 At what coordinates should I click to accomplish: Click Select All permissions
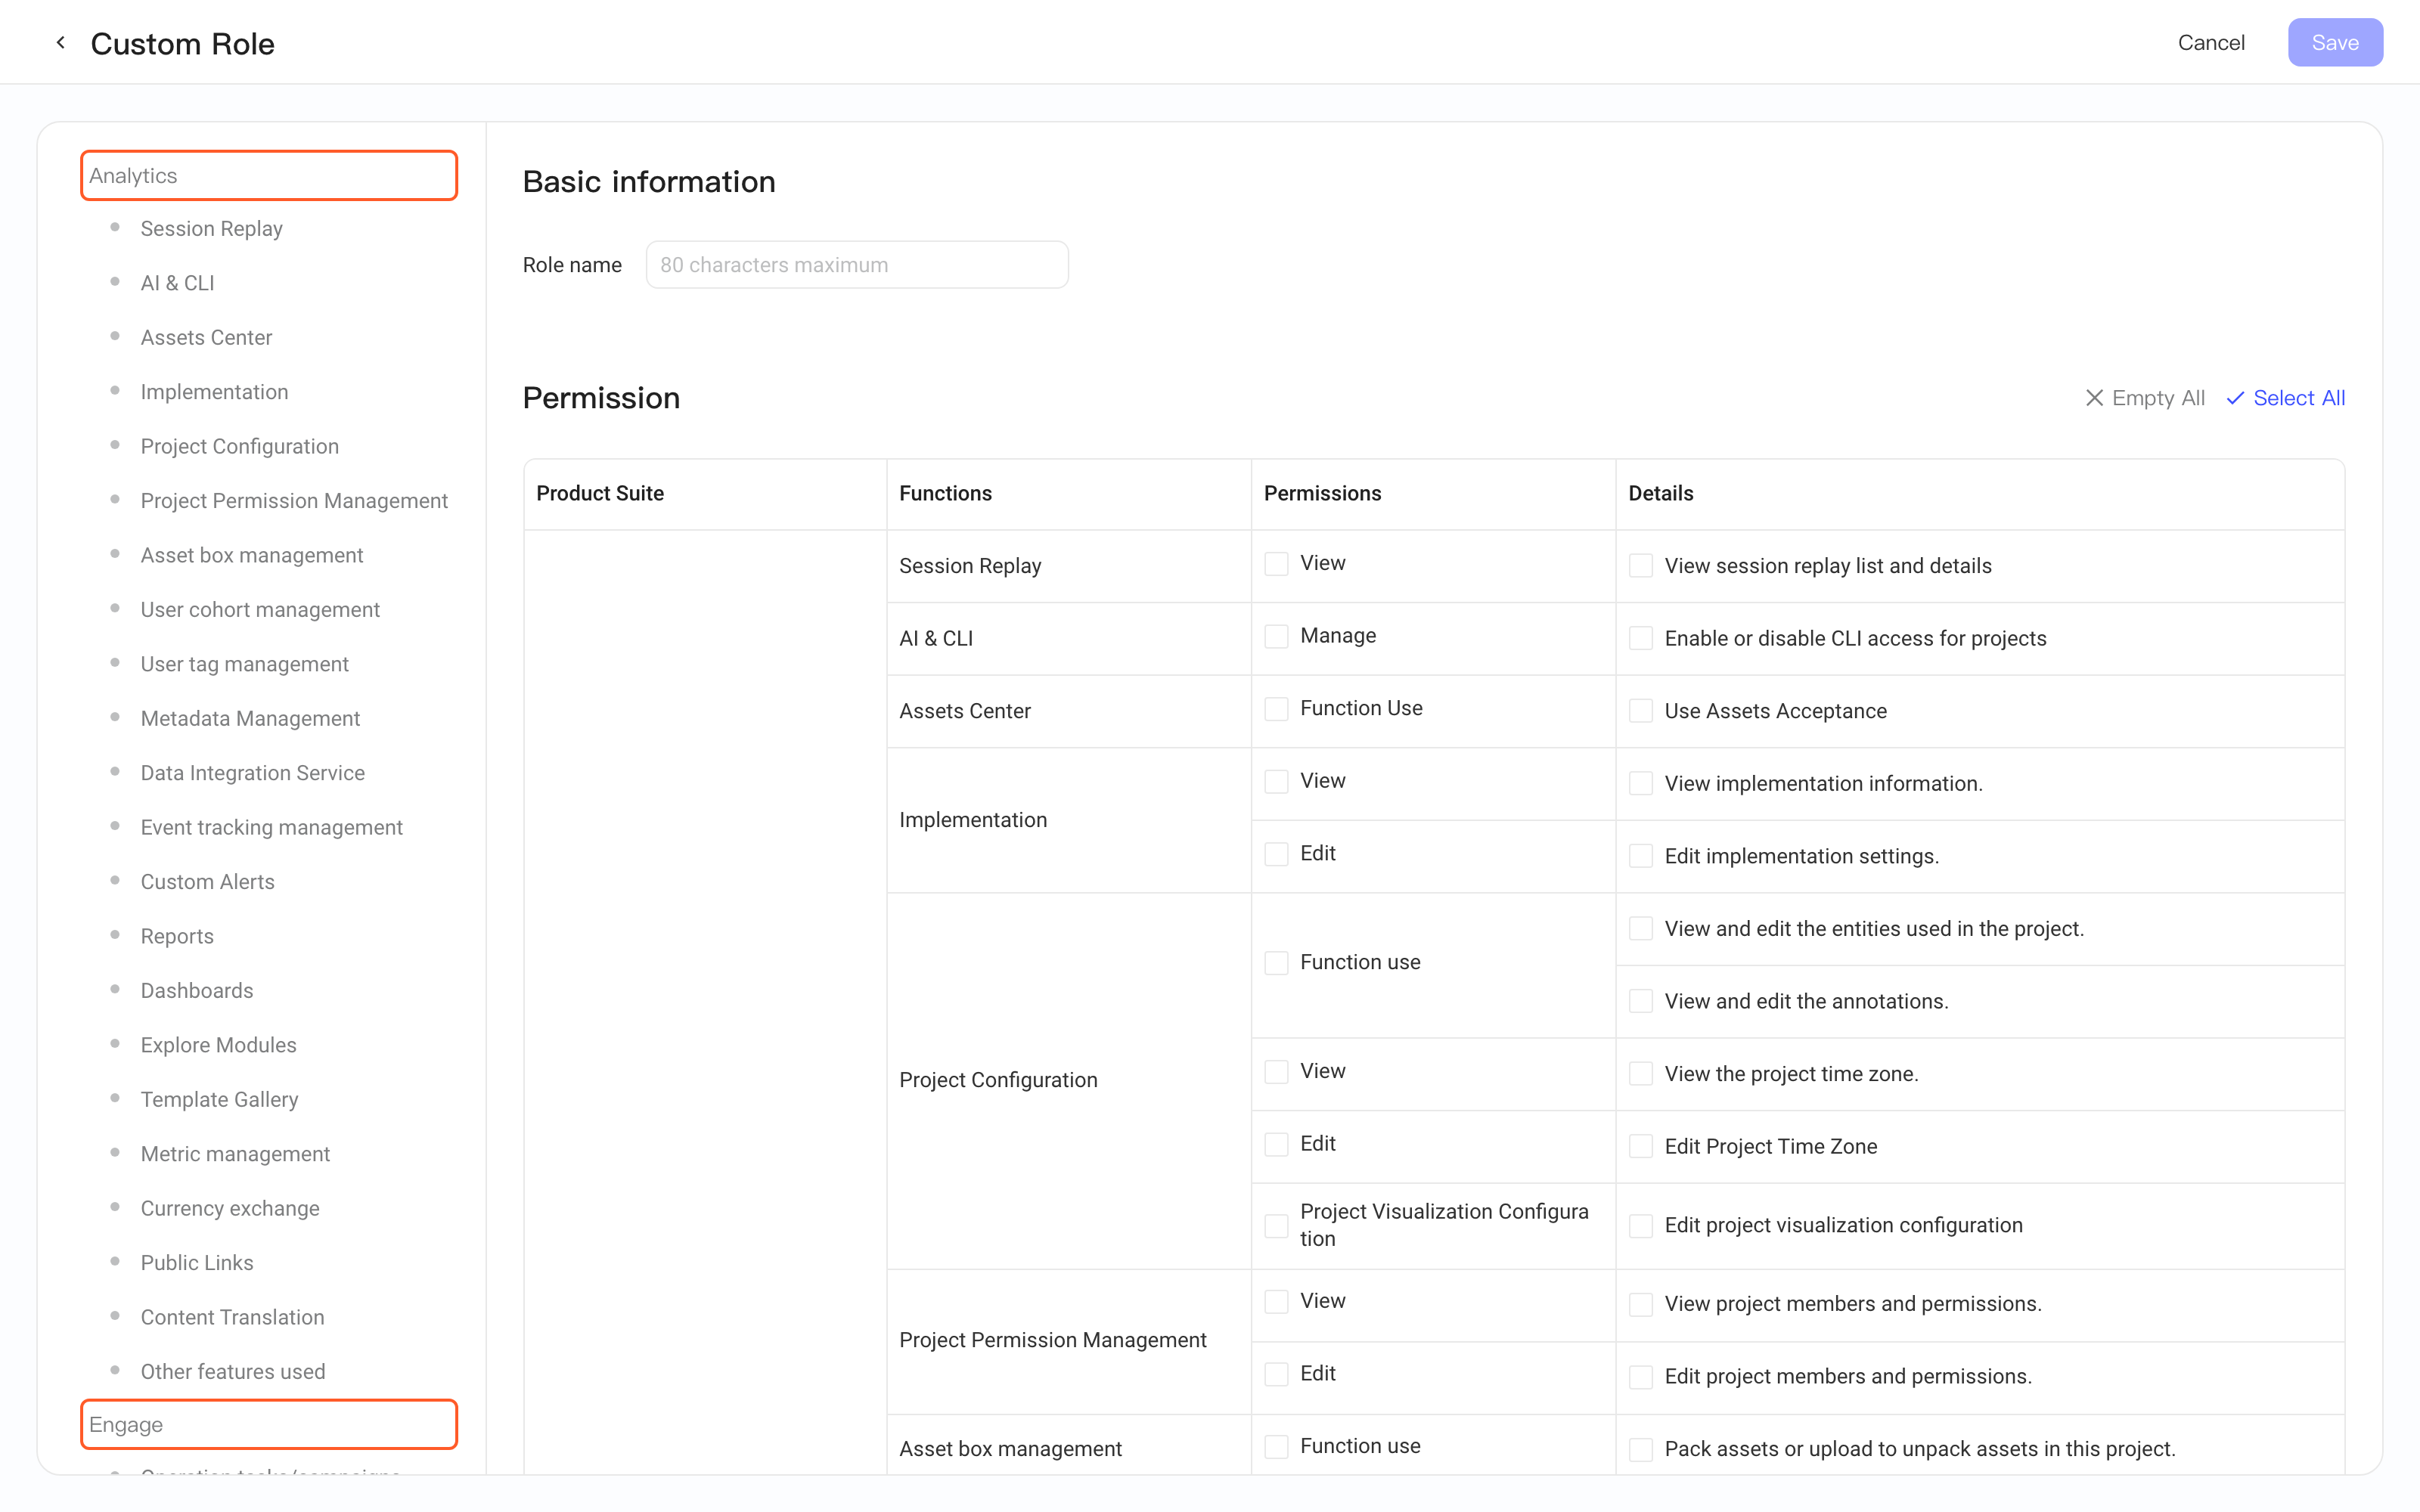2285,398
